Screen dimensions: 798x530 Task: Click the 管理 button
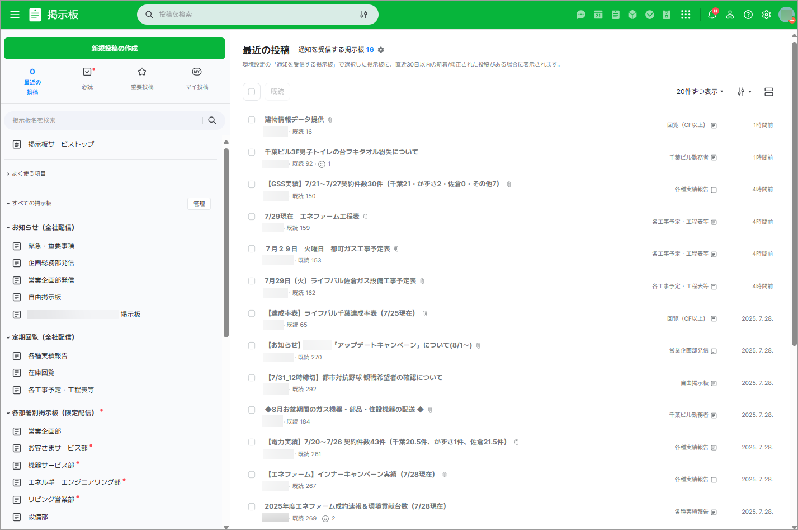point(199,204)
